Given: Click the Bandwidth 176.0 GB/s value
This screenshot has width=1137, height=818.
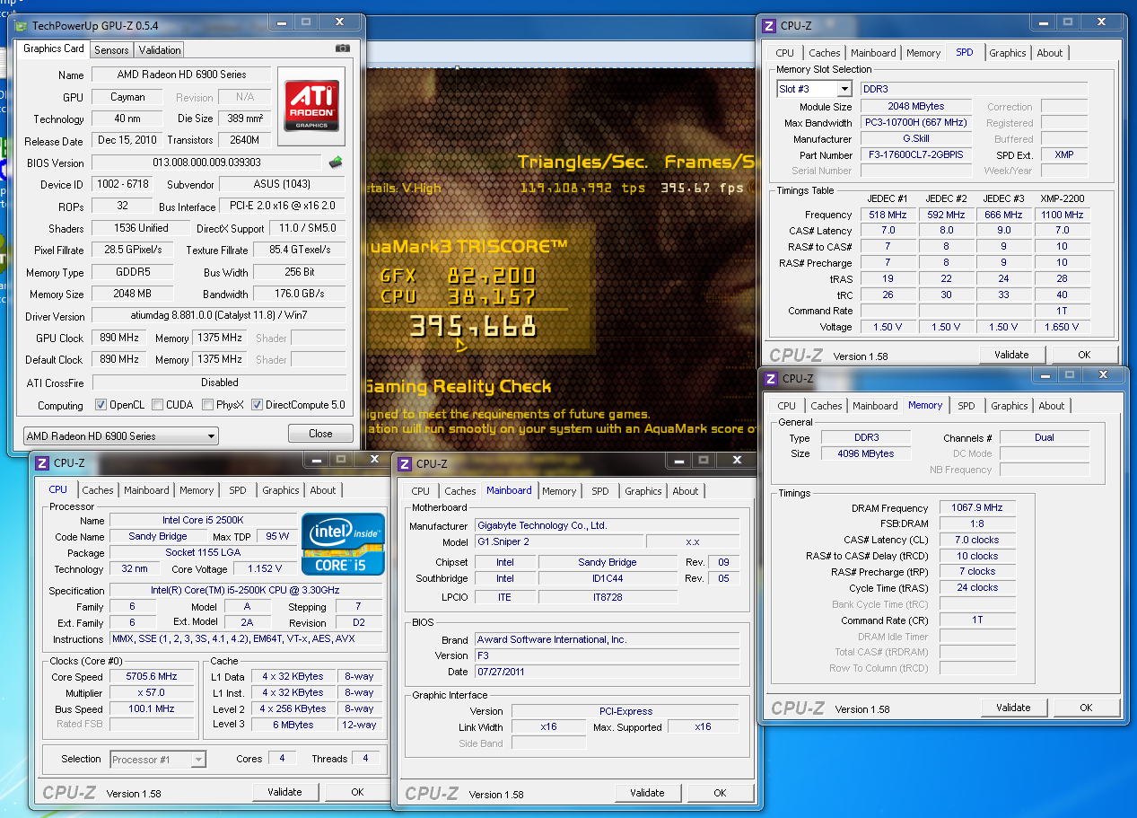Looking at the screenshot, I should point(299,294).
